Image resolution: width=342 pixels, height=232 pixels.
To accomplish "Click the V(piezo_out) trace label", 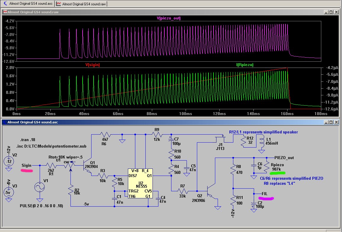I will (x=168, y=18).
